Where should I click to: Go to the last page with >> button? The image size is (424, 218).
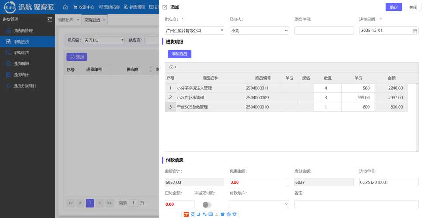109,203
